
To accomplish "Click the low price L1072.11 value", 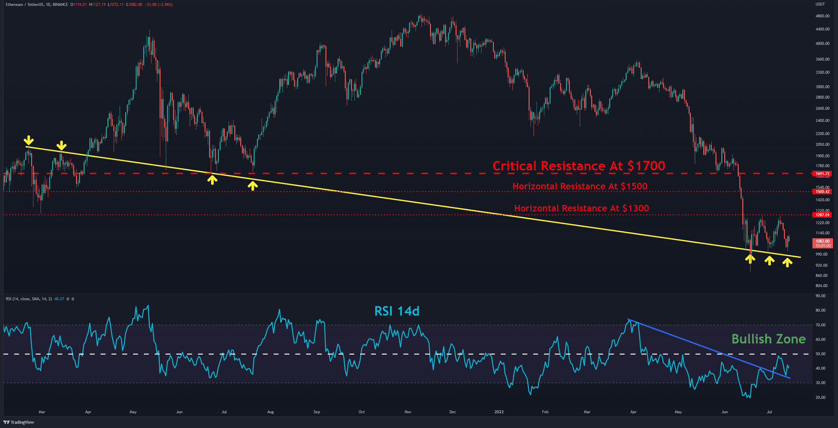I will (116, 4).
